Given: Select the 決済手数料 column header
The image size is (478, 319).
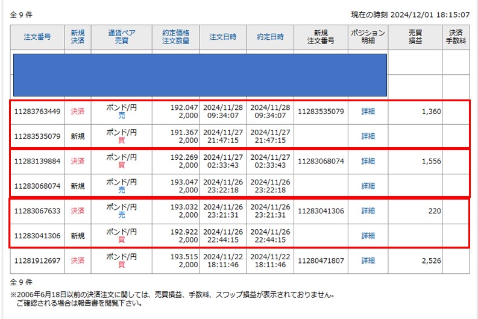Looking at the screenshot, I should (x=456, y=37).
